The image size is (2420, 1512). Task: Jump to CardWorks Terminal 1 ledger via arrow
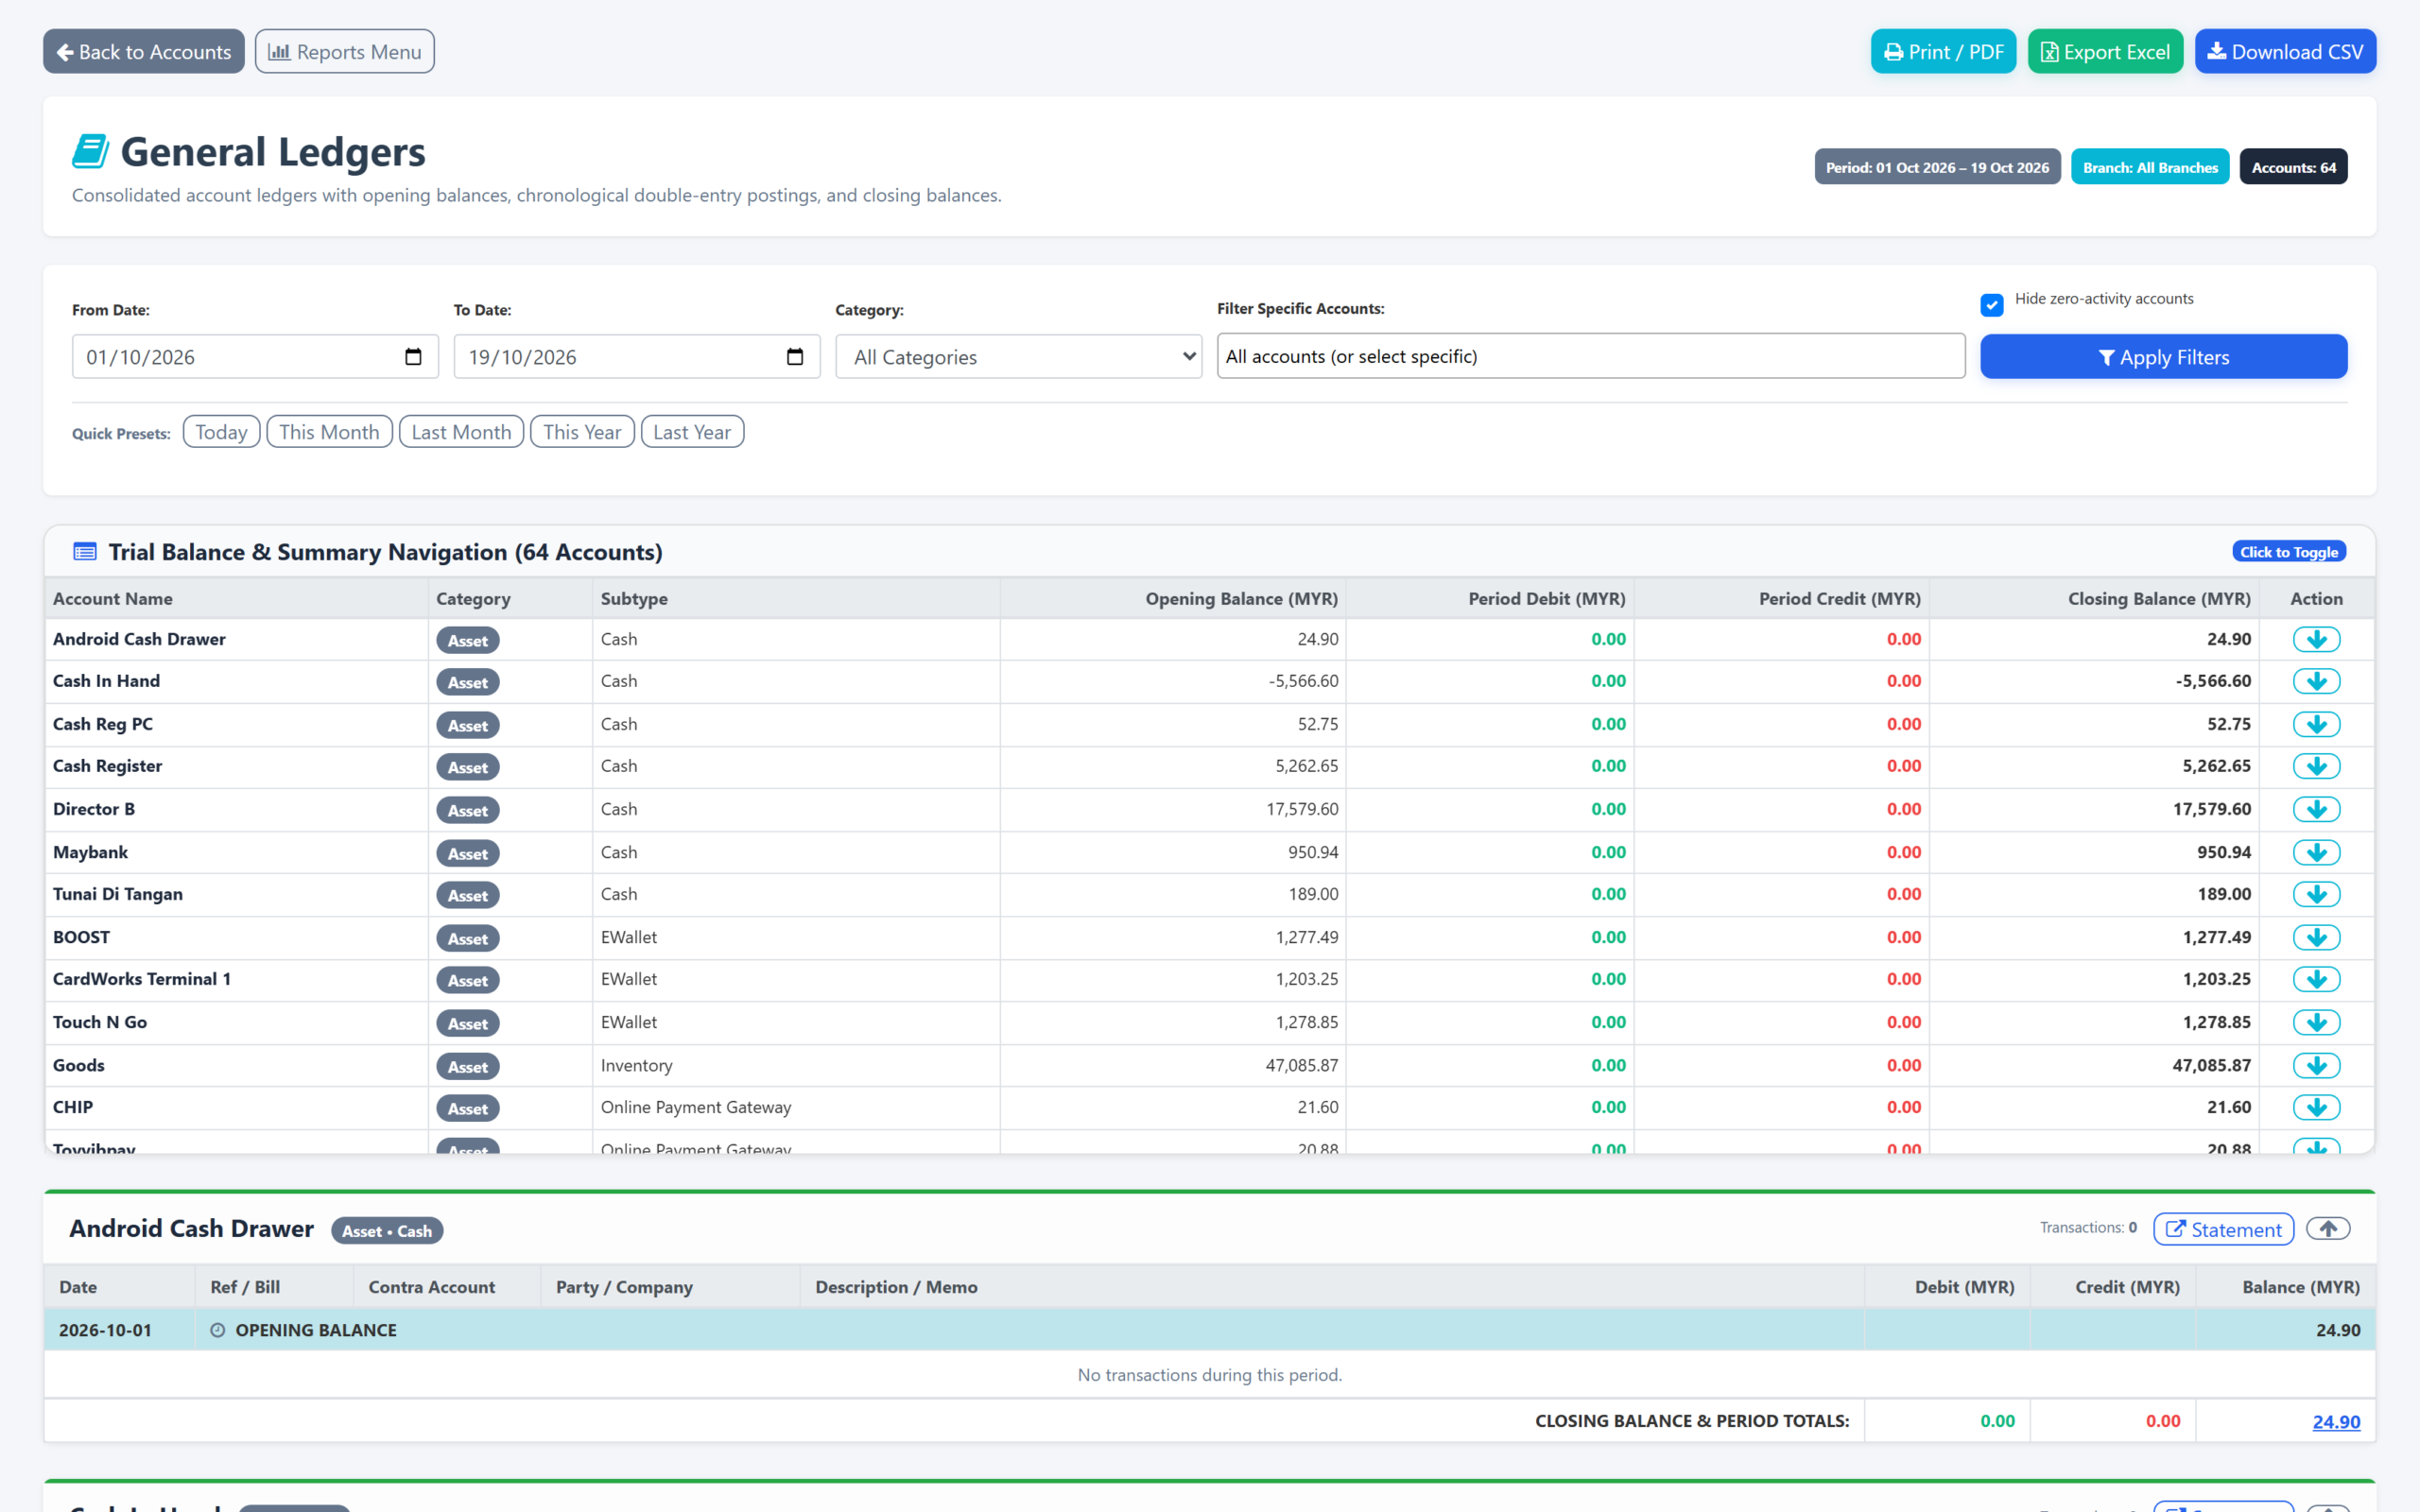pyautogui.click(x=2316, y=979)
